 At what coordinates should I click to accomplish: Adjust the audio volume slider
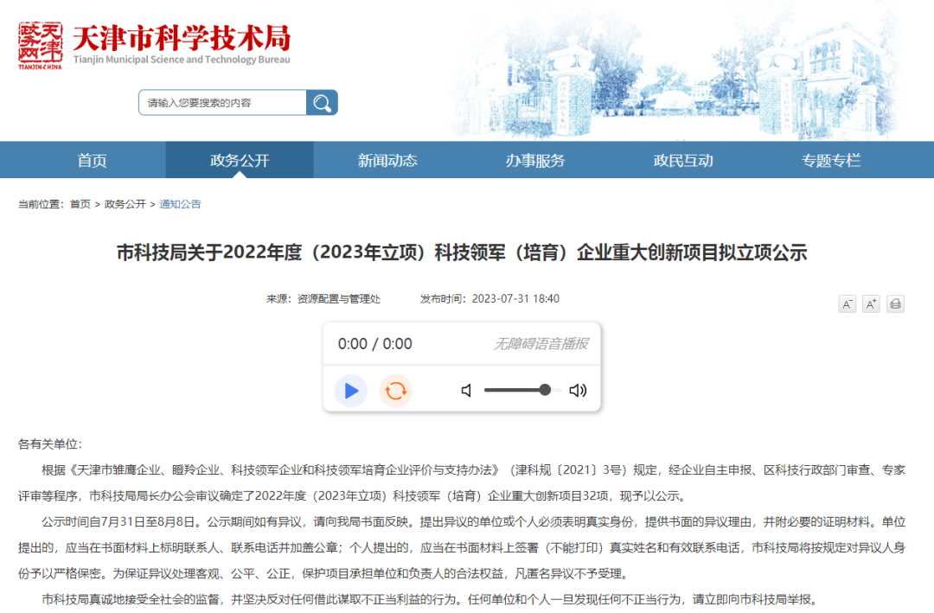coord(522,390)
